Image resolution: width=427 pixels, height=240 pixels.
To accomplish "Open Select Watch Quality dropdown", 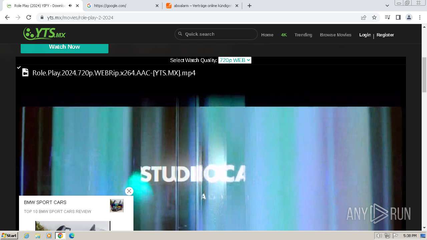I will 235,60.
